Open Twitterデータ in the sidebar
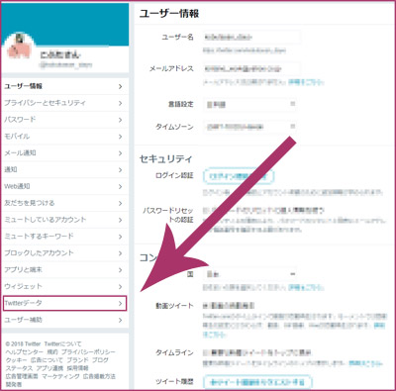This screenshot has height=391, width=396. [x=64, y=303]
